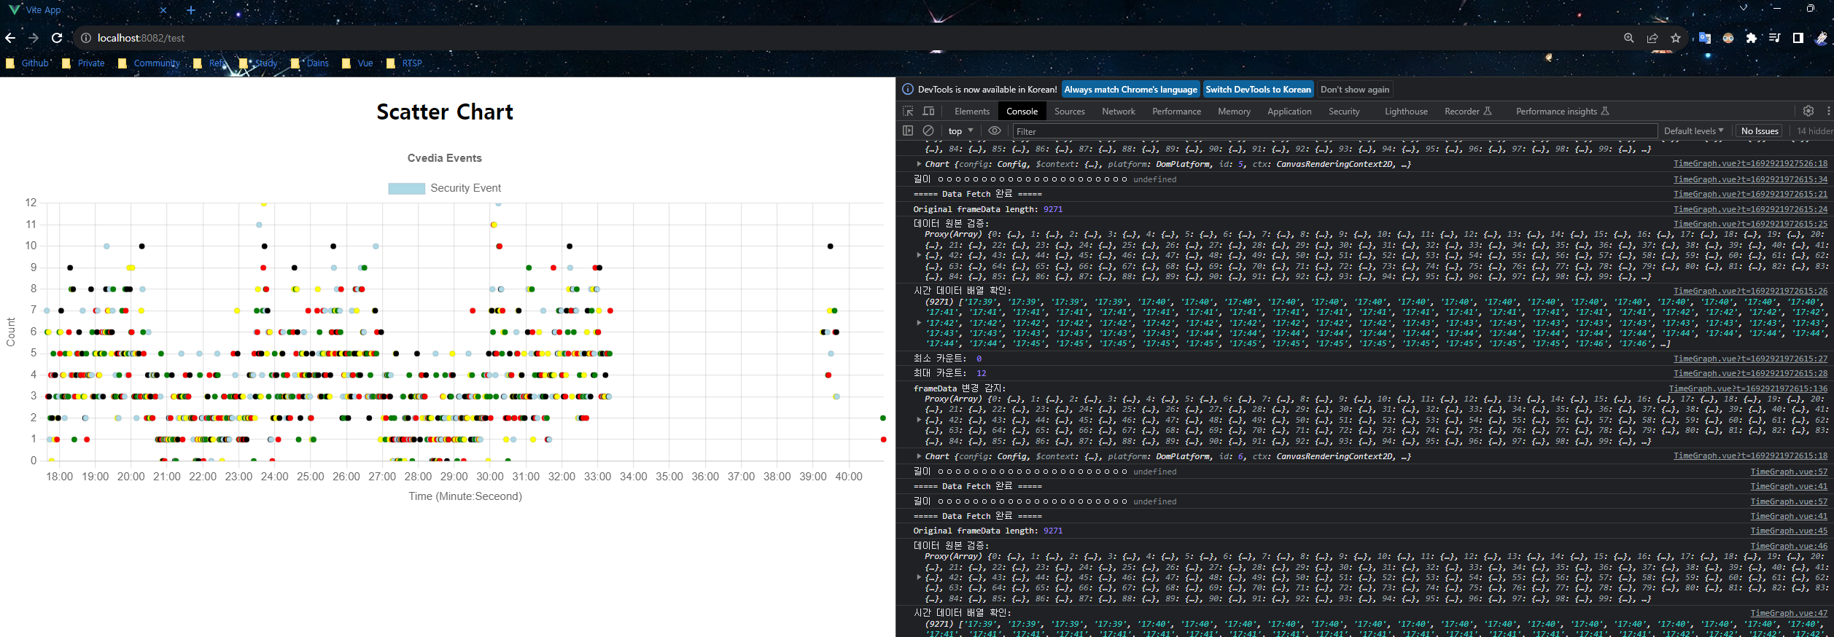Open DevTools settings gear icon
1834x637 pixels.
1808,111
